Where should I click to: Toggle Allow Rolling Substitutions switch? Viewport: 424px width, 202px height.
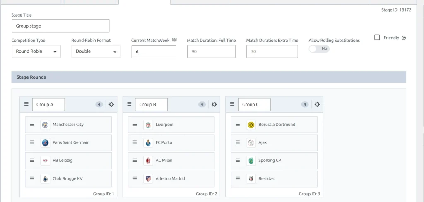pos(319,49)
